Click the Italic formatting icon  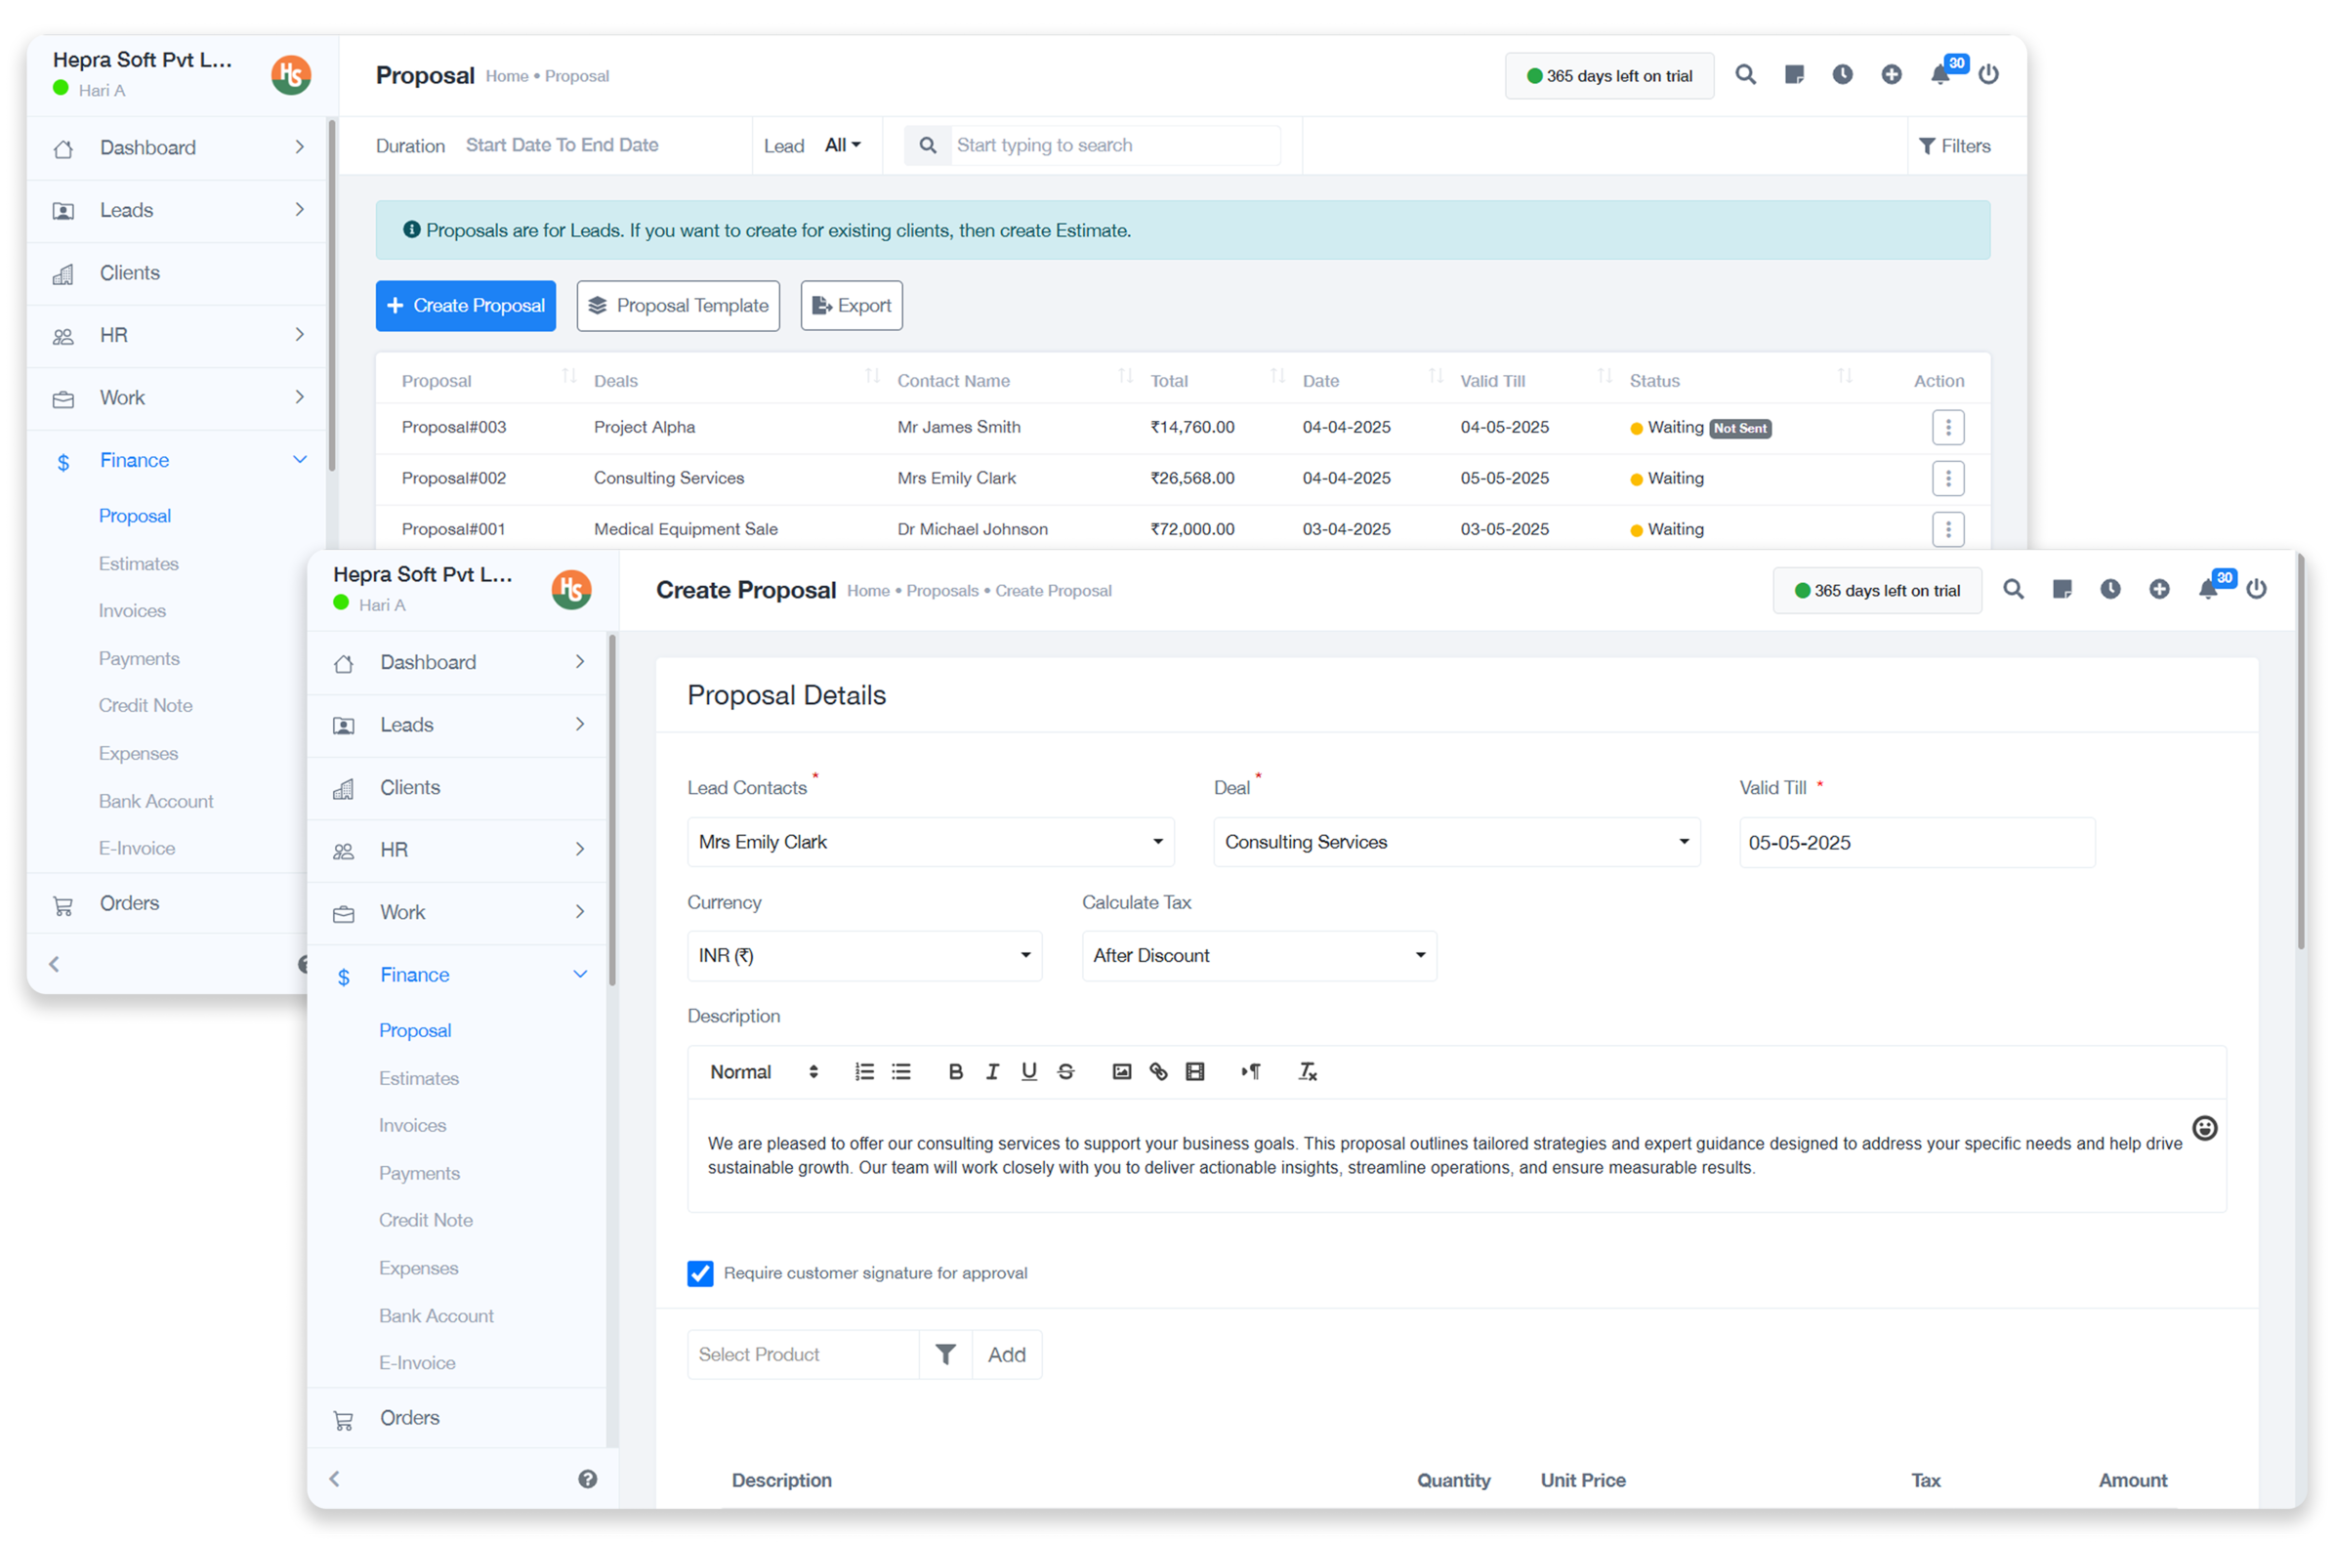pos(992,1072)
